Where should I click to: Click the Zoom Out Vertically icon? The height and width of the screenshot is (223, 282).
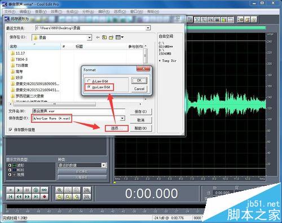pyautogui.click(x=87, y=197)
